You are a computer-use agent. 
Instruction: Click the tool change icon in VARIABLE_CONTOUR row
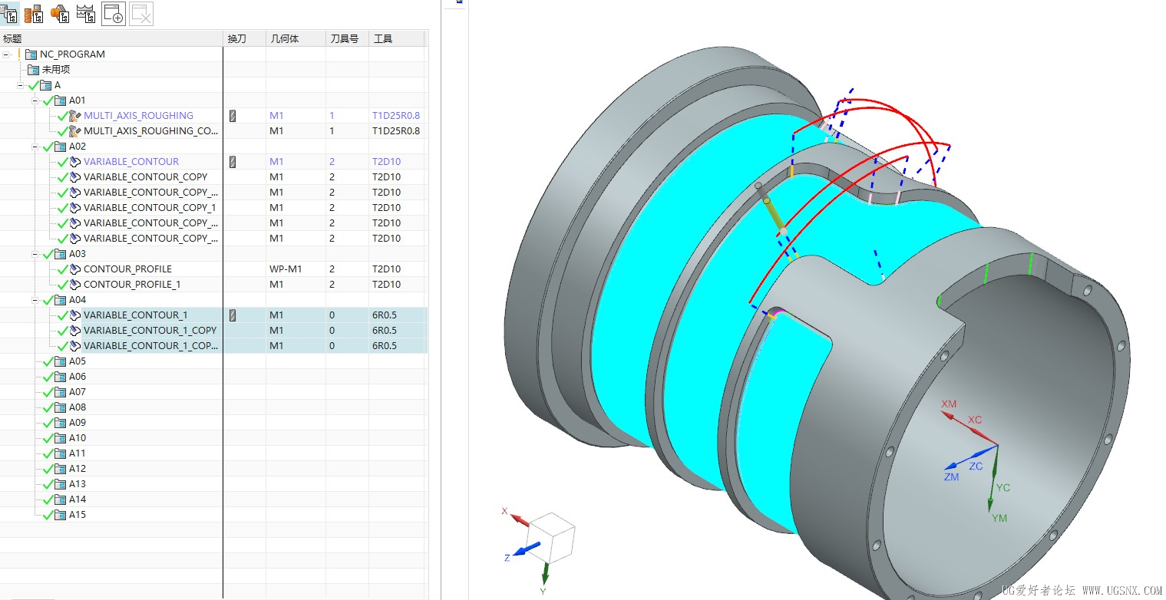point(233,162)
